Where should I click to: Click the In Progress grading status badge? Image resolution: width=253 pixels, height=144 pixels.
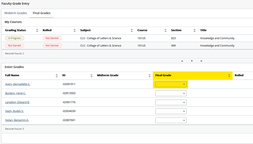click(x=15, y=38)
